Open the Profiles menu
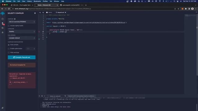The image size is (198, 111). point(45,1)
